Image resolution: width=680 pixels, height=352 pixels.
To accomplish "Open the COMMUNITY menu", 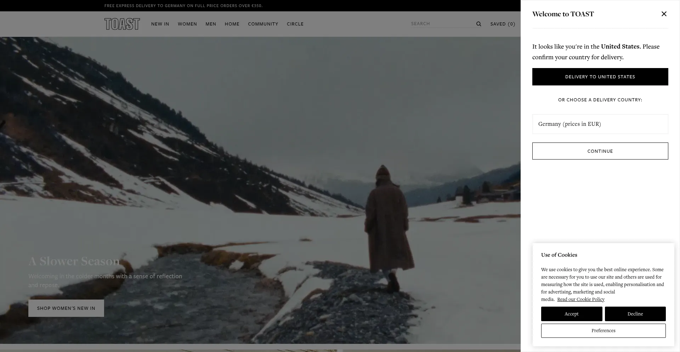I will tap(263, 24).
